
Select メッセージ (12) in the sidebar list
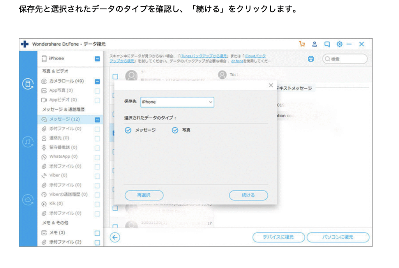tap(70, 119)
